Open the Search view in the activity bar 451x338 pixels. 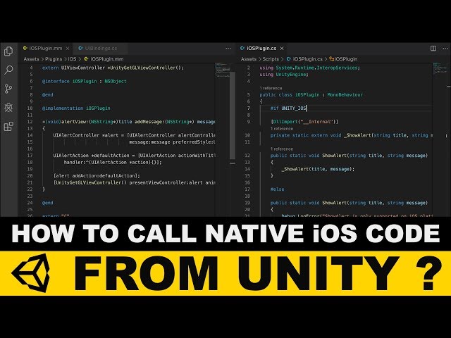8,70
